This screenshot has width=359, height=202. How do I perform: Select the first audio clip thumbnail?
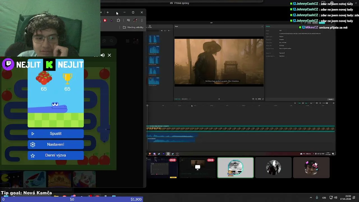tap(154, 39)
